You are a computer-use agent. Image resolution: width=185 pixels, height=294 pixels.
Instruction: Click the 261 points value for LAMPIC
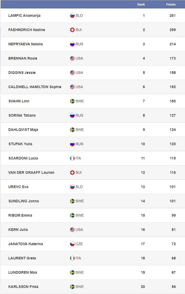(173, 16)
